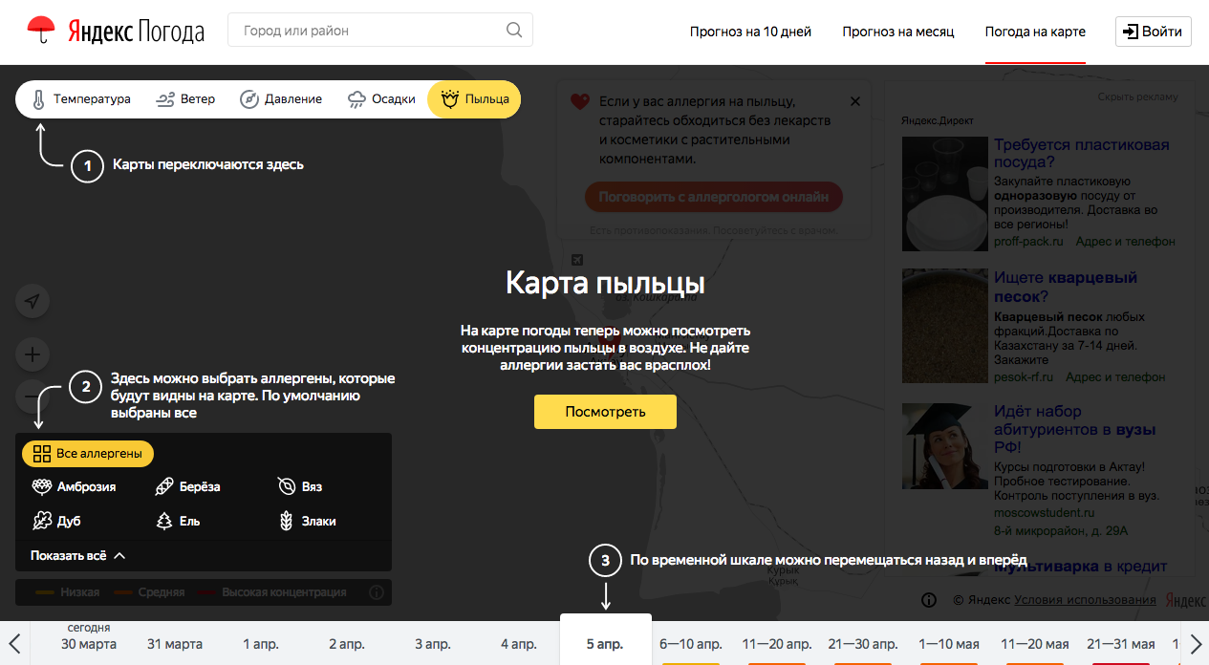
Task: Filter by Дуб allergen
Action: [x=56, y=522]
